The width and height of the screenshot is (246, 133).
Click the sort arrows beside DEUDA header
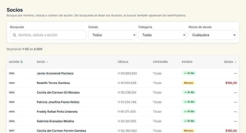tap(235, 62)
